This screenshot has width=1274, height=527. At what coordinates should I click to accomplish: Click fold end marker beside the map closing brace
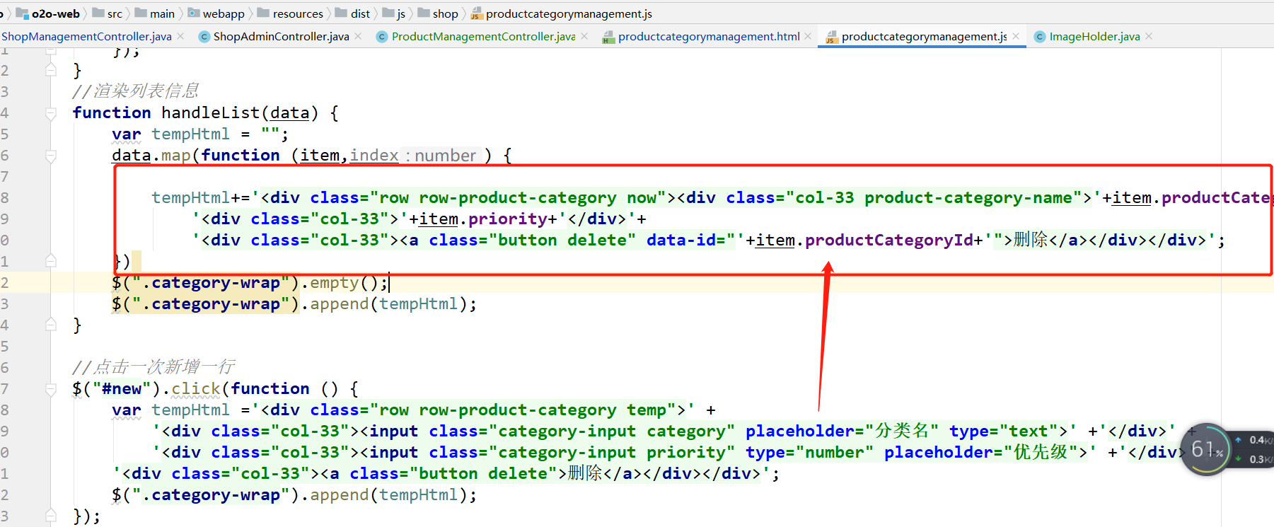point(51,261)
